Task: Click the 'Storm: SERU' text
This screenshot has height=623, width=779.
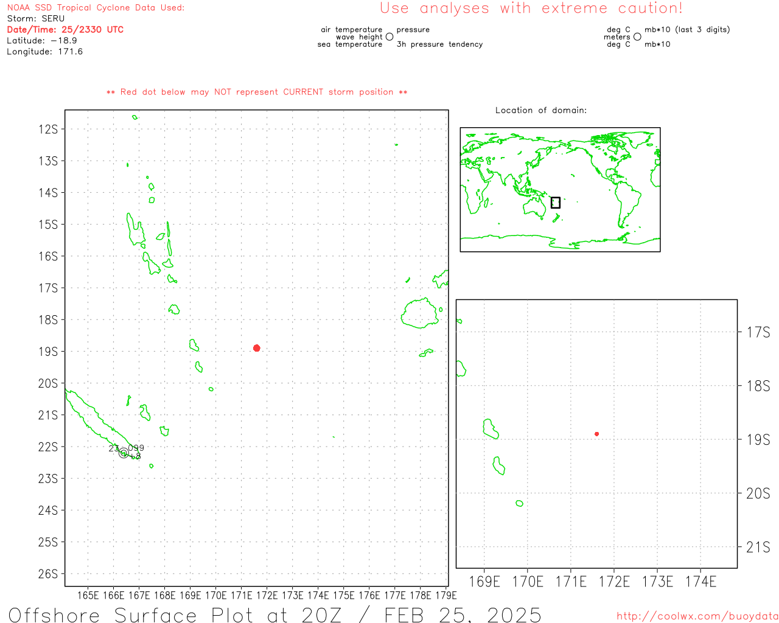Action: point(35,18)
